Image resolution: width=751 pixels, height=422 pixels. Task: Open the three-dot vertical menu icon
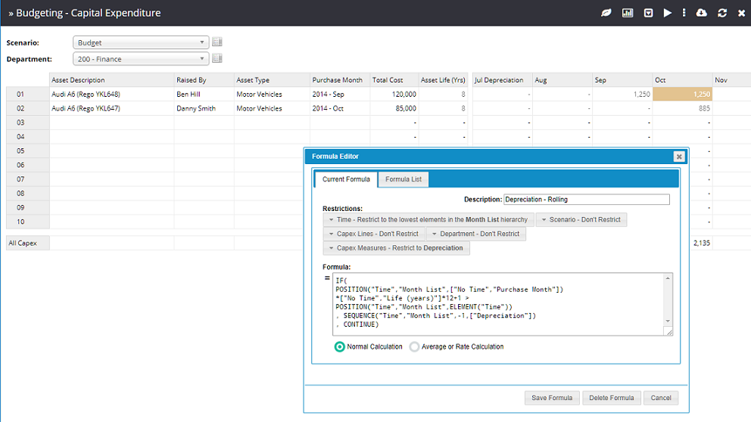[684, 13]
